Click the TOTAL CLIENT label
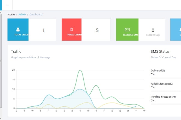 click(x=74, y=35)
